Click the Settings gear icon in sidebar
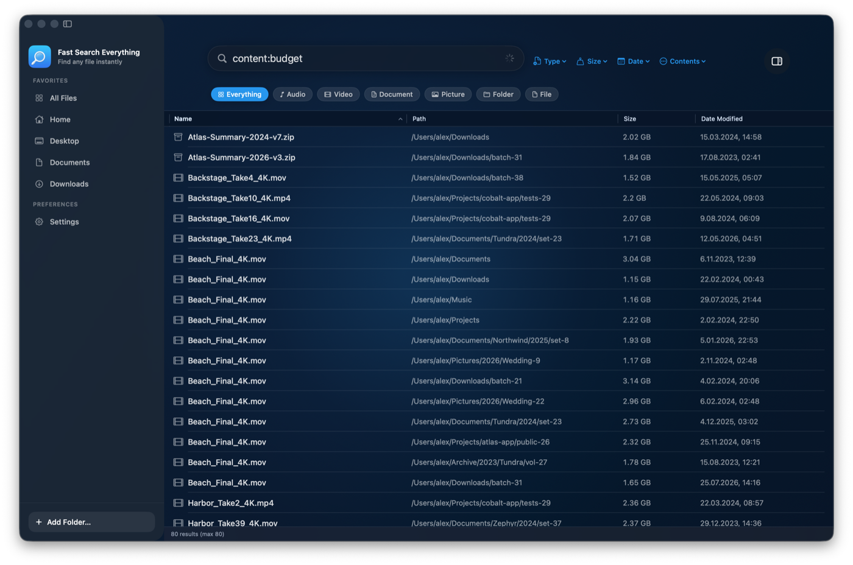The height and width of the screenshot is (565, 853). (39, 222)
